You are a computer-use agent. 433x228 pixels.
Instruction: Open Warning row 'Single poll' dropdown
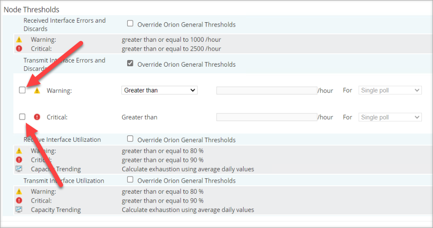(x=389, y=90)
